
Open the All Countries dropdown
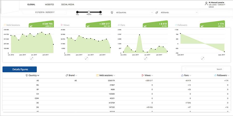coord(134,13)
